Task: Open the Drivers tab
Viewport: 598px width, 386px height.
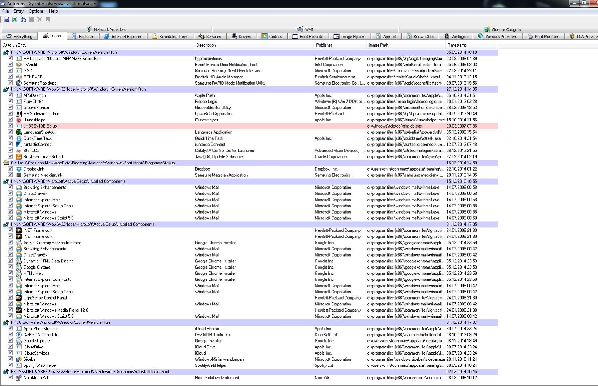Action: click(x=241, y=37)
